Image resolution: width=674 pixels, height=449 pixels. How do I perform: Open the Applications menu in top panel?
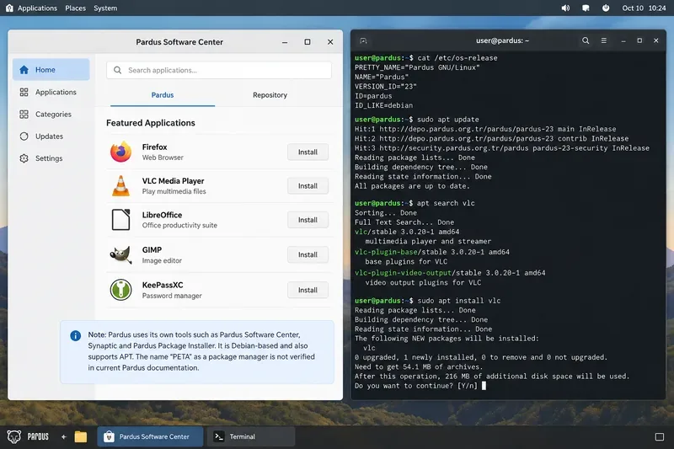37,8
